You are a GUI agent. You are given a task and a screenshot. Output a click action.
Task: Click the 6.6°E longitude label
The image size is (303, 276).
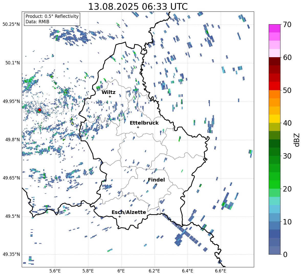221,271
